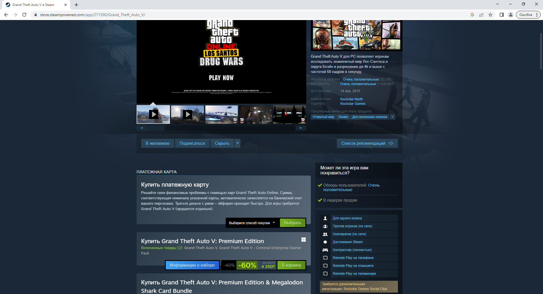543x294 pixels.
Task: Reload the Steam store page
Action: (24, 15)
